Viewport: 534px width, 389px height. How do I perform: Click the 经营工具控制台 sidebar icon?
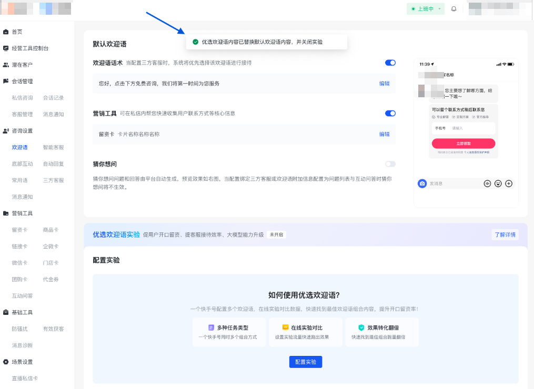pyautogui.click(x=6, y=48)
